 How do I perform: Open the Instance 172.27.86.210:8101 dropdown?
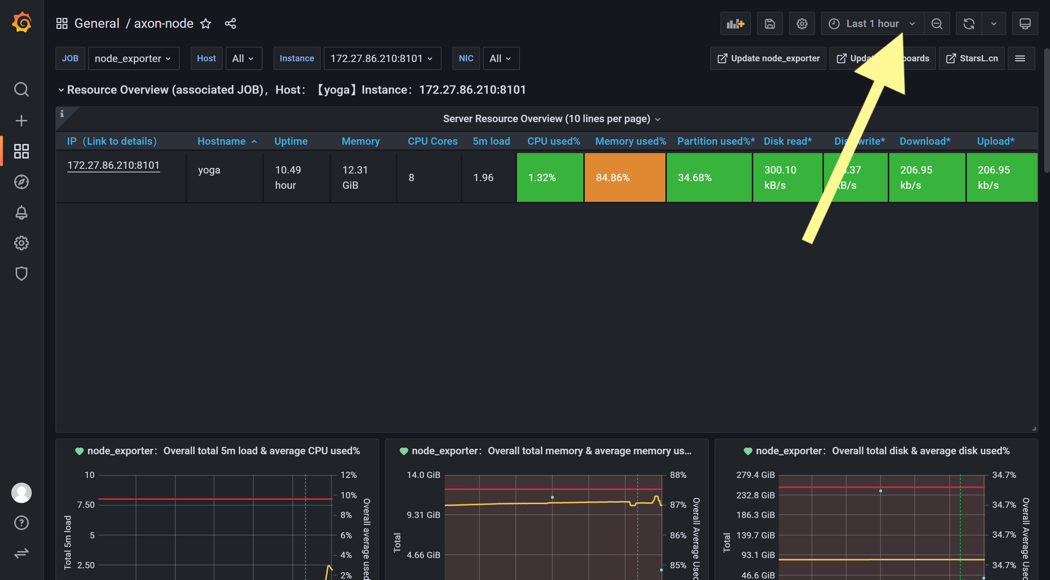(x=382, y=58)
